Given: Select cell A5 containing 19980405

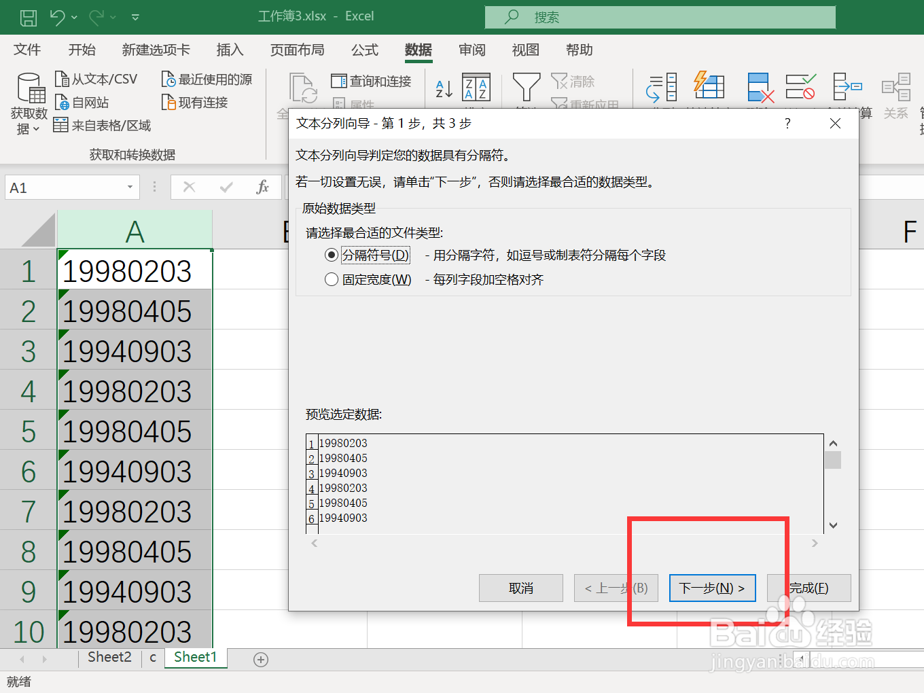Looking at the screenshot, I should pos(135,431).
